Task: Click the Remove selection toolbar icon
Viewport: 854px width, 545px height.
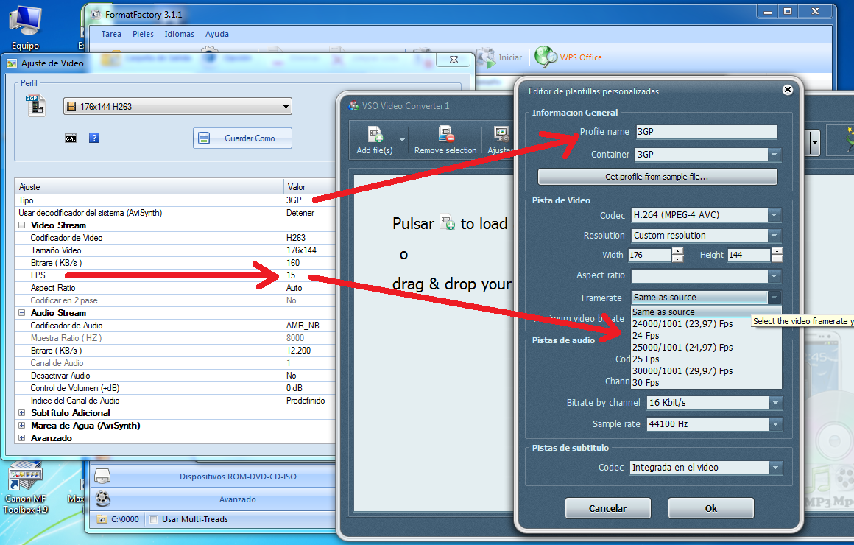Action: [445, 134]
